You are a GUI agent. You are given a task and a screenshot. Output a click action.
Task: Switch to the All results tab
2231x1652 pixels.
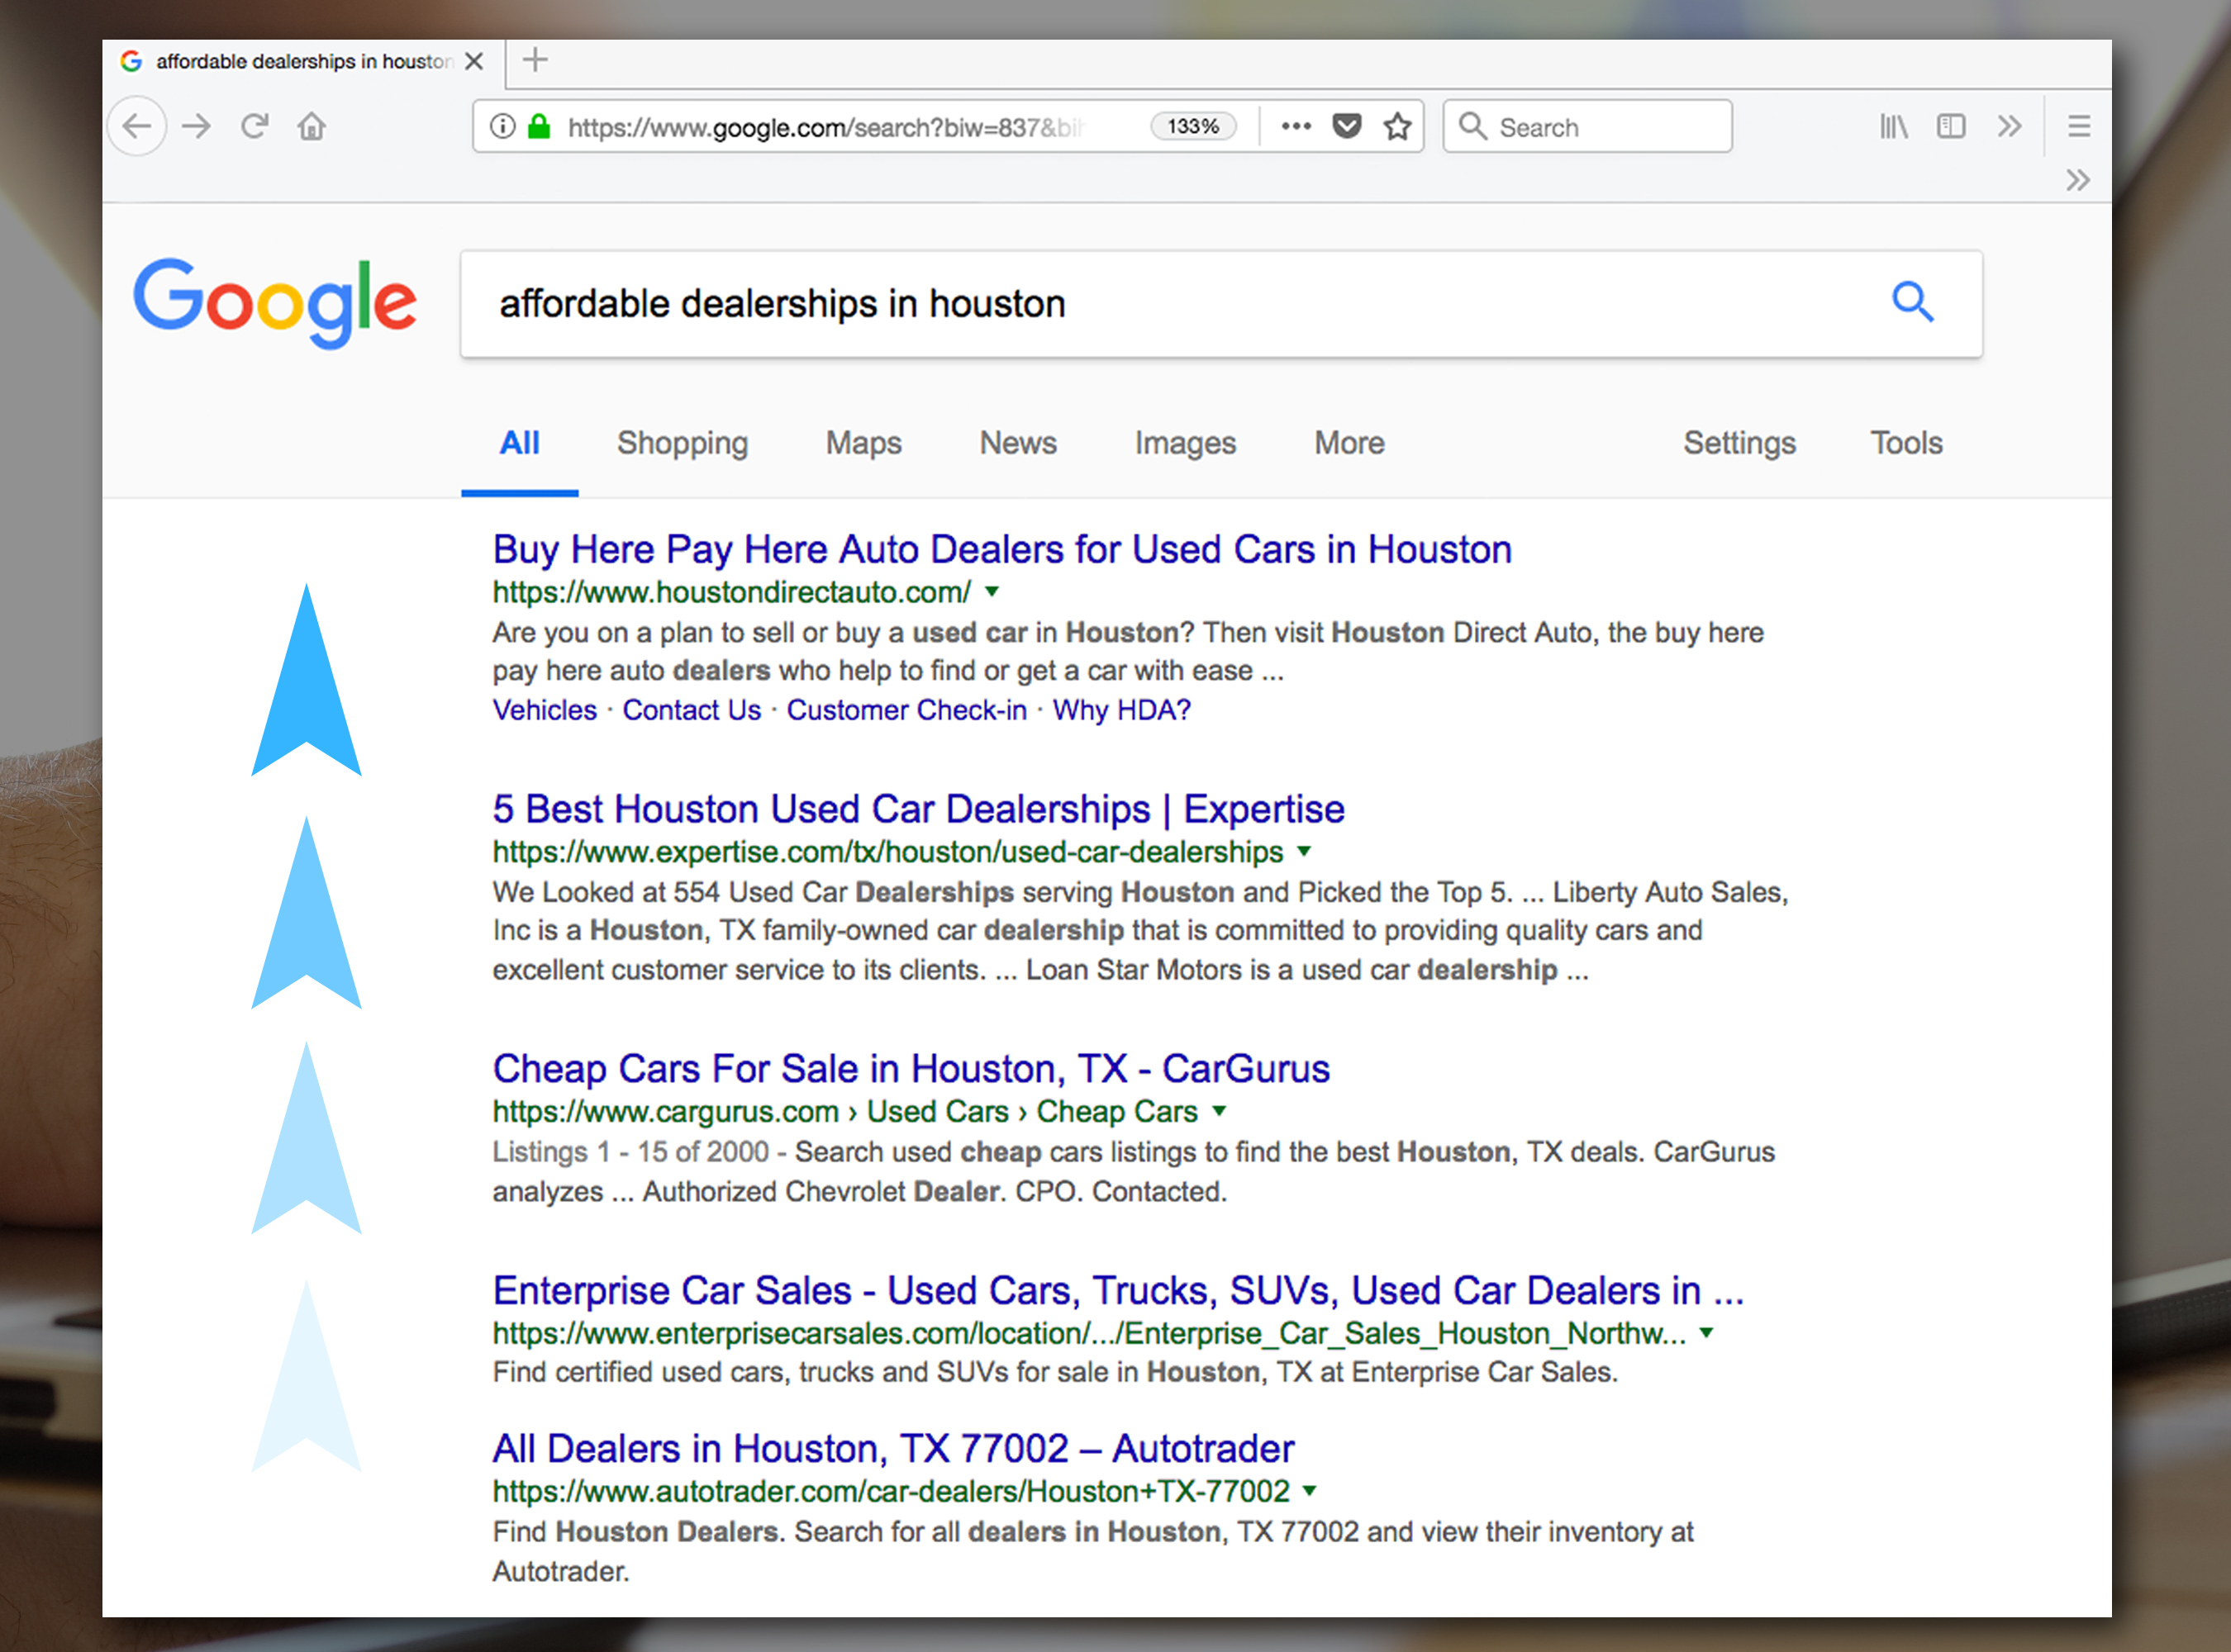[519, 443]
